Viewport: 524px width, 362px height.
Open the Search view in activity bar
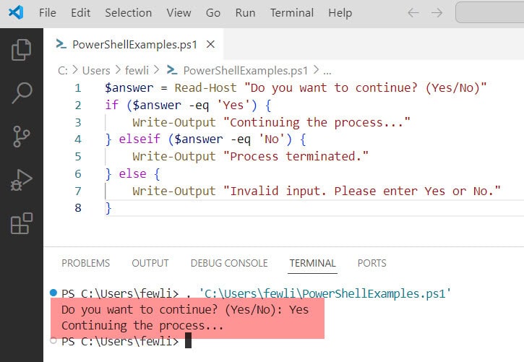[22, 92]
